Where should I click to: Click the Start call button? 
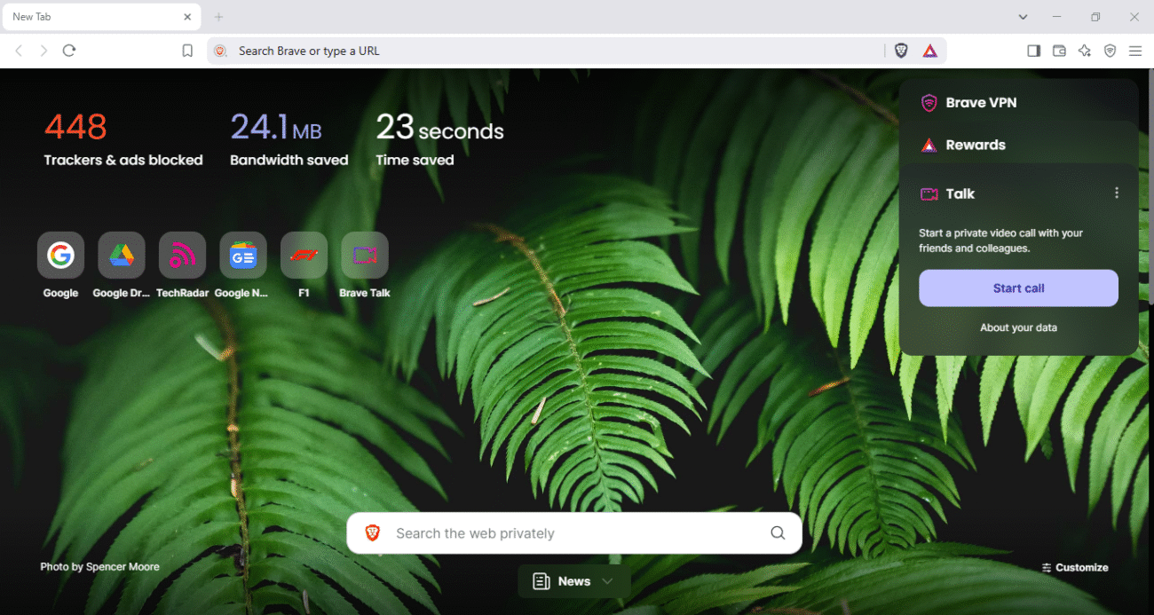pyautogui.click(x=1018, y=288)
